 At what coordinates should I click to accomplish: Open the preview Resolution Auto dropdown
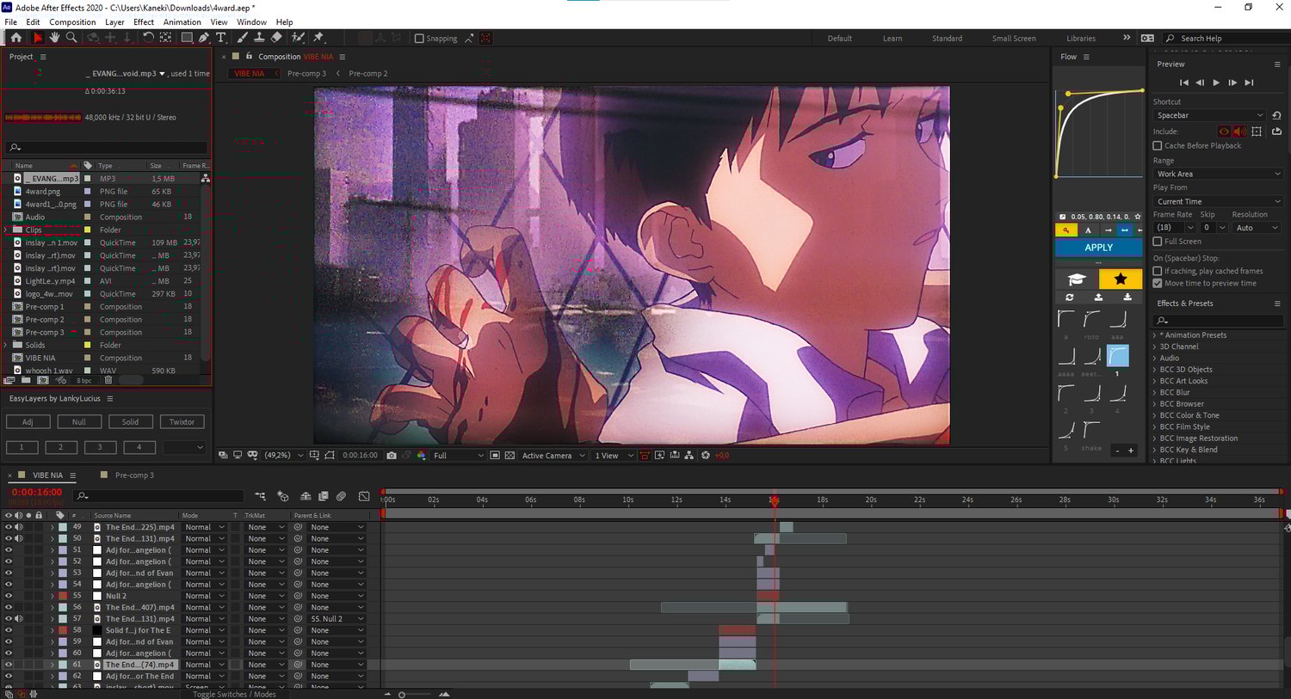[1257, 228]
